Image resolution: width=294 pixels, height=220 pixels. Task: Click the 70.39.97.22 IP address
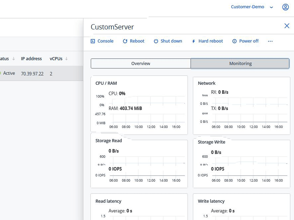pos(32,74)
